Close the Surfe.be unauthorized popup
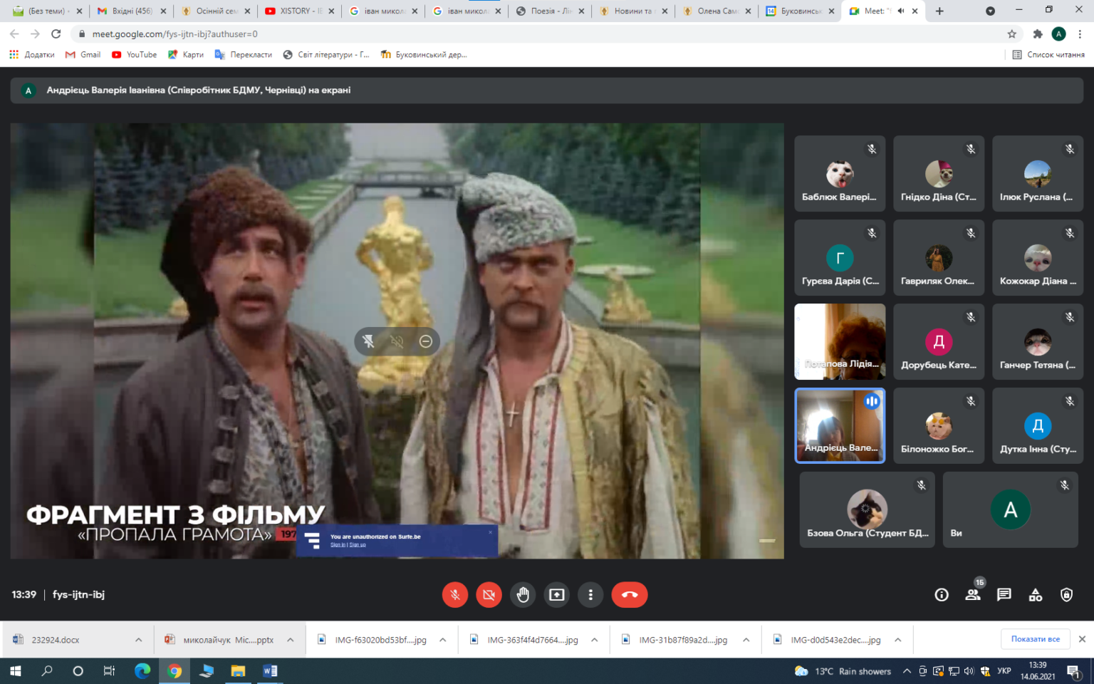The width and height of the screenshot is (1094, 684). (x=490, y=532)
